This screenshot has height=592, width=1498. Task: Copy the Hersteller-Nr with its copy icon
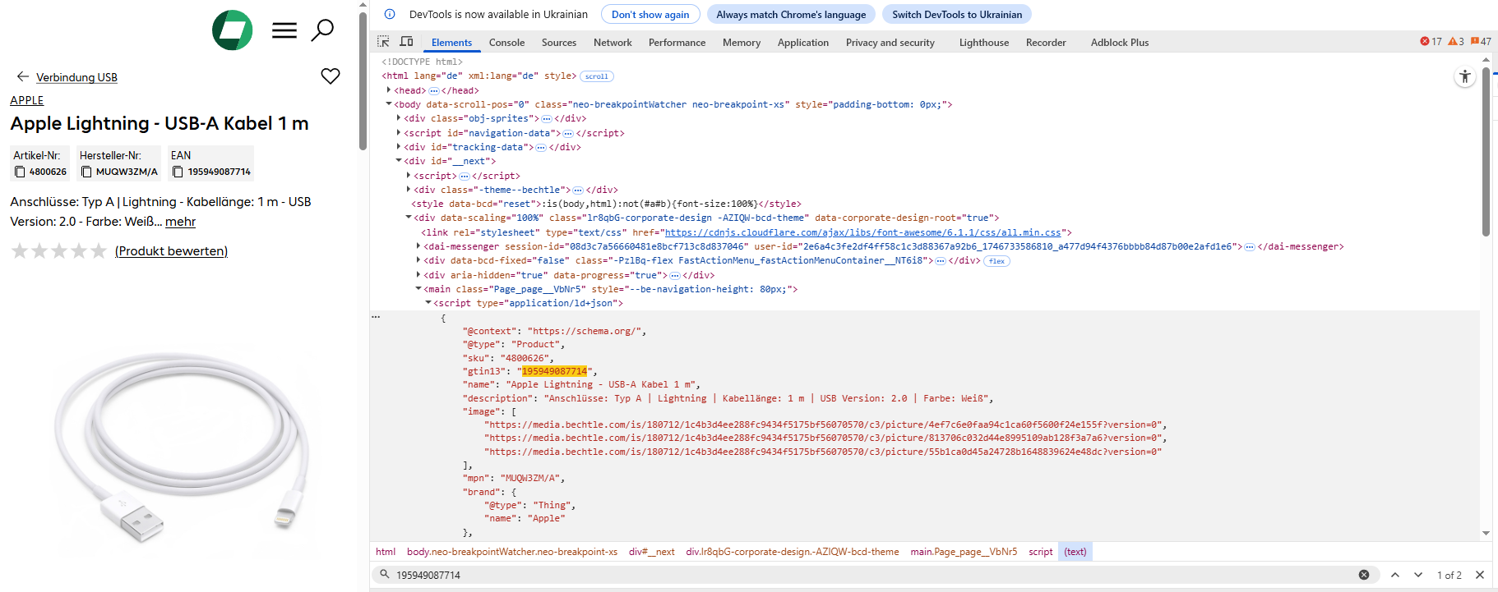click(86, 172)
